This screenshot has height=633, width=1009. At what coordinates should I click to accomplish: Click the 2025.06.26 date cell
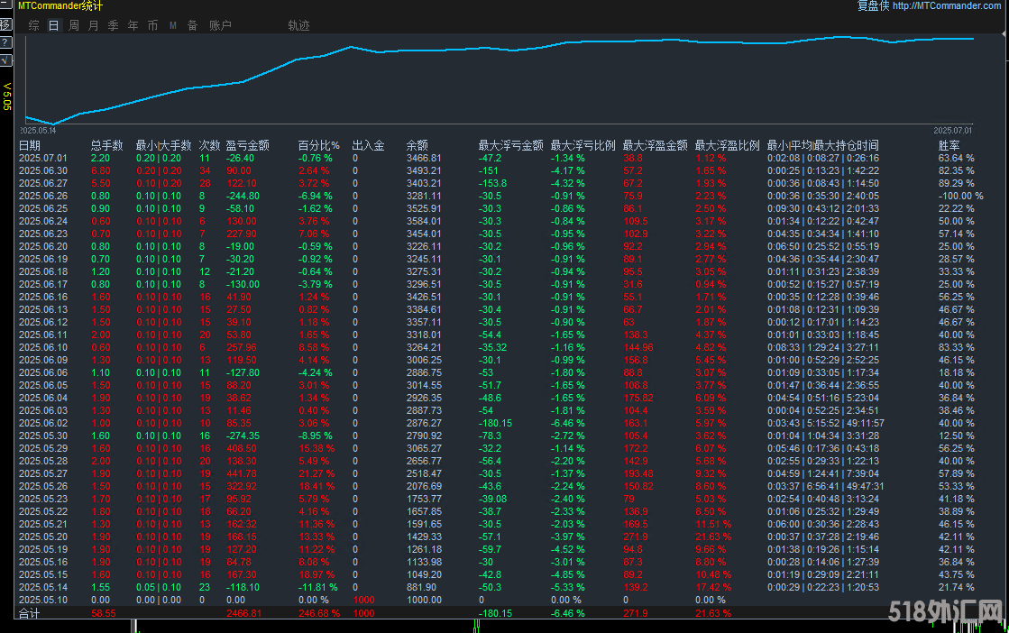(43, 196)
